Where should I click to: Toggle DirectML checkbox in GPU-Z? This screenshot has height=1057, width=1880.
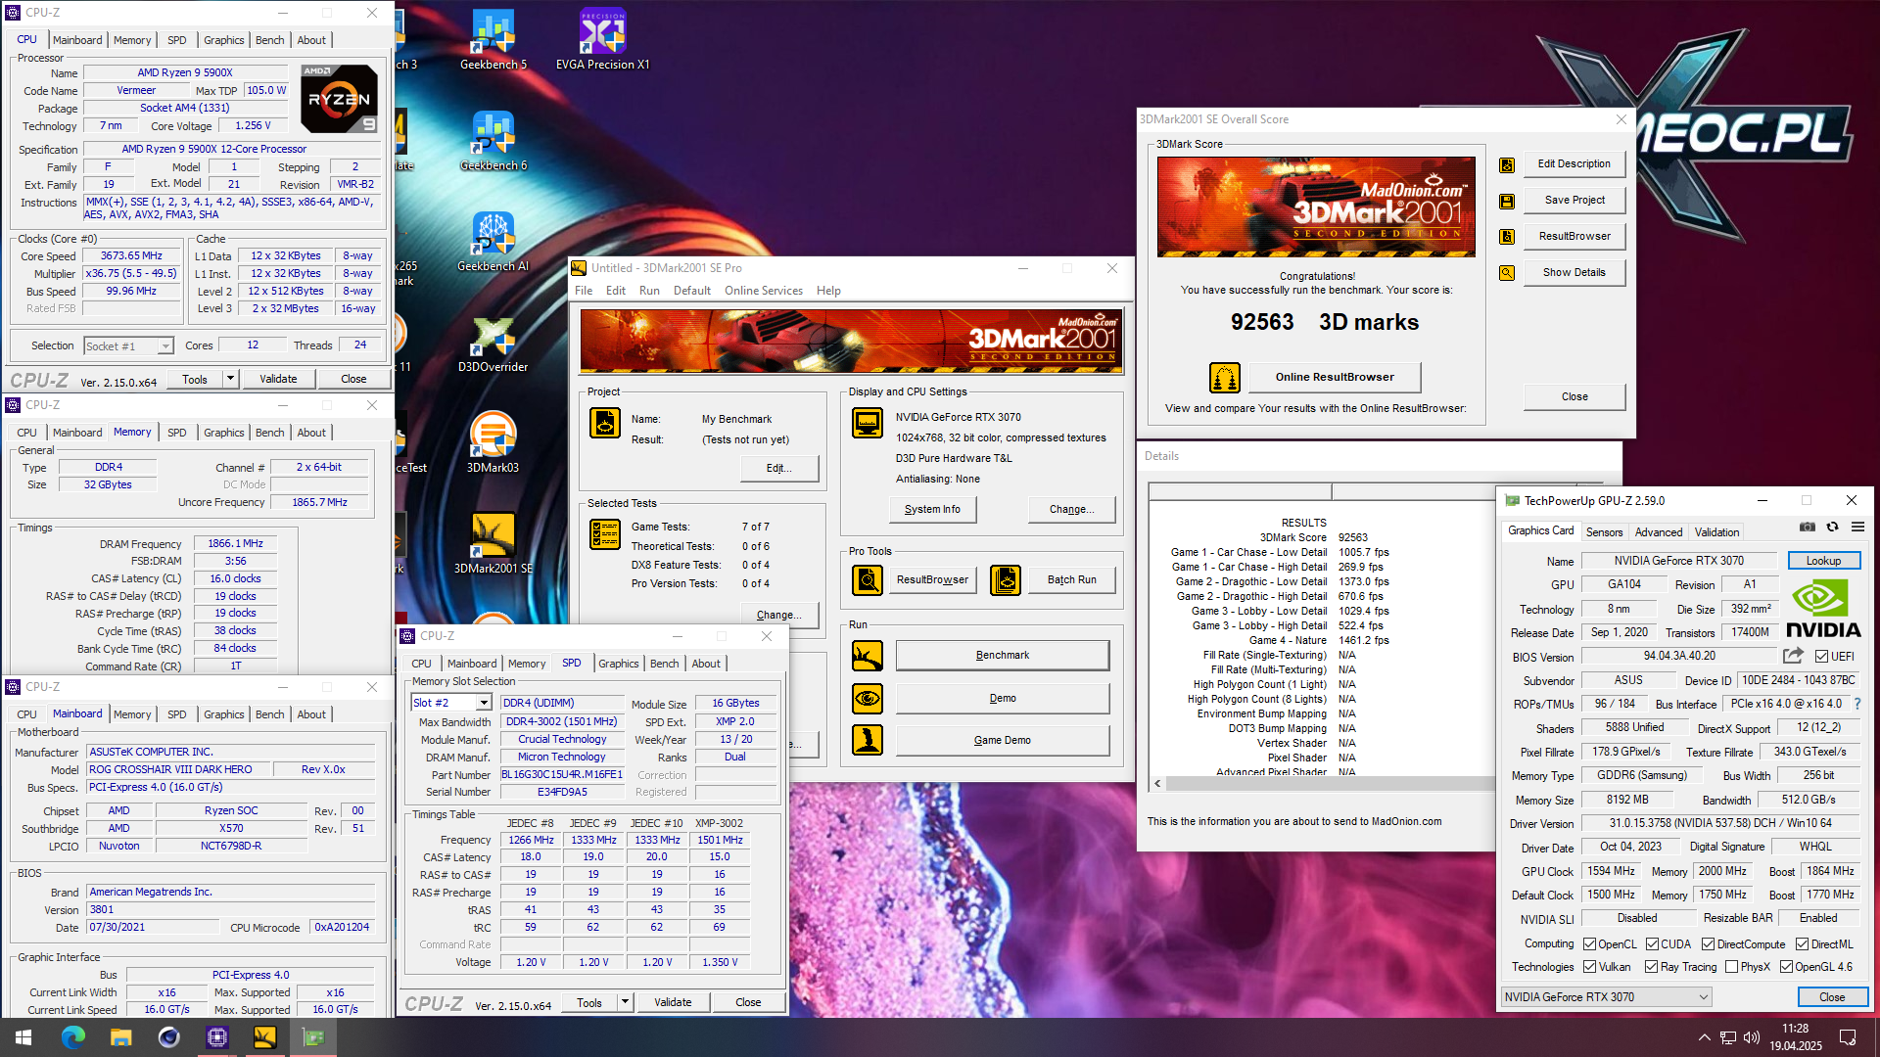[x=1802, y=944]
